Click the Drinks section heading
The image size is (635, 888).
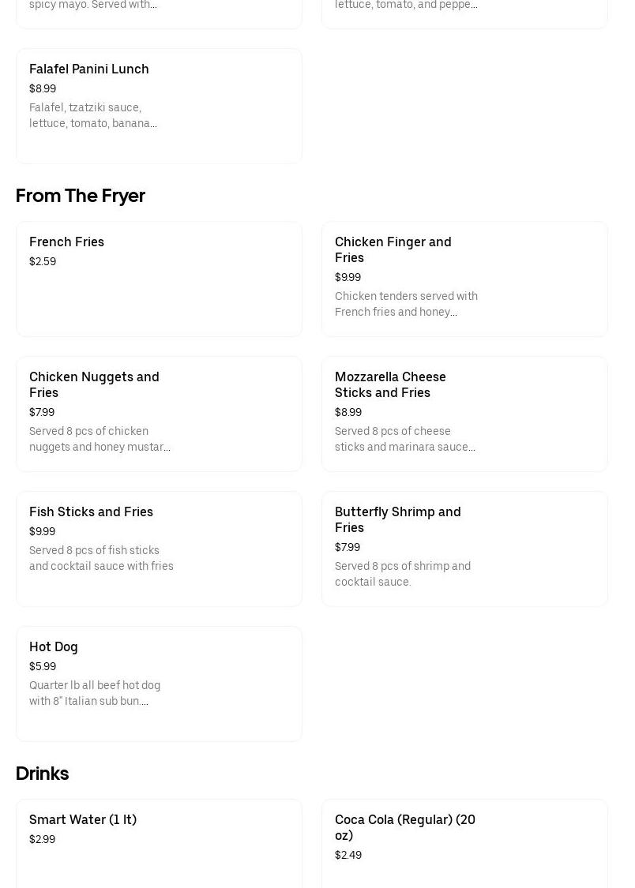pos(43,774)
